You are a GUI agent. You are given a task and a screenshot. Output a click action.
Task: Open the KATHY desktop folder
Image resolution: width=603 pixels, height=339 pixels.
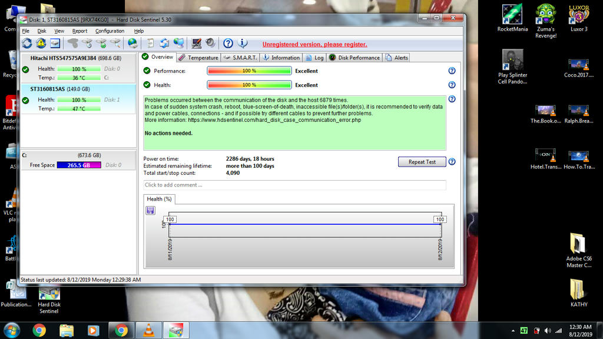pyautogui.click(x=579, y=293)
